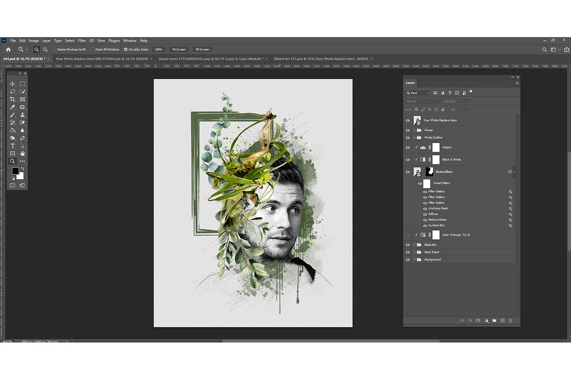The image size is (571, 380).
Task: Enable Resize Windows to Fit checkbox
Action: pos(55,49)
